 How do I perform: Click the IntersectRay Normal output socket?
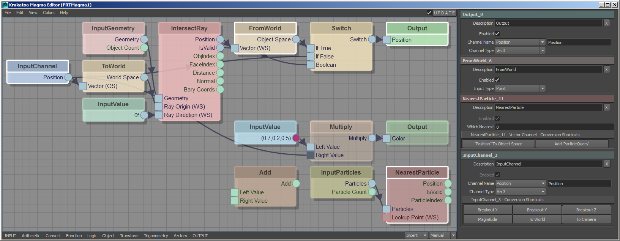(x=220, y=81)
